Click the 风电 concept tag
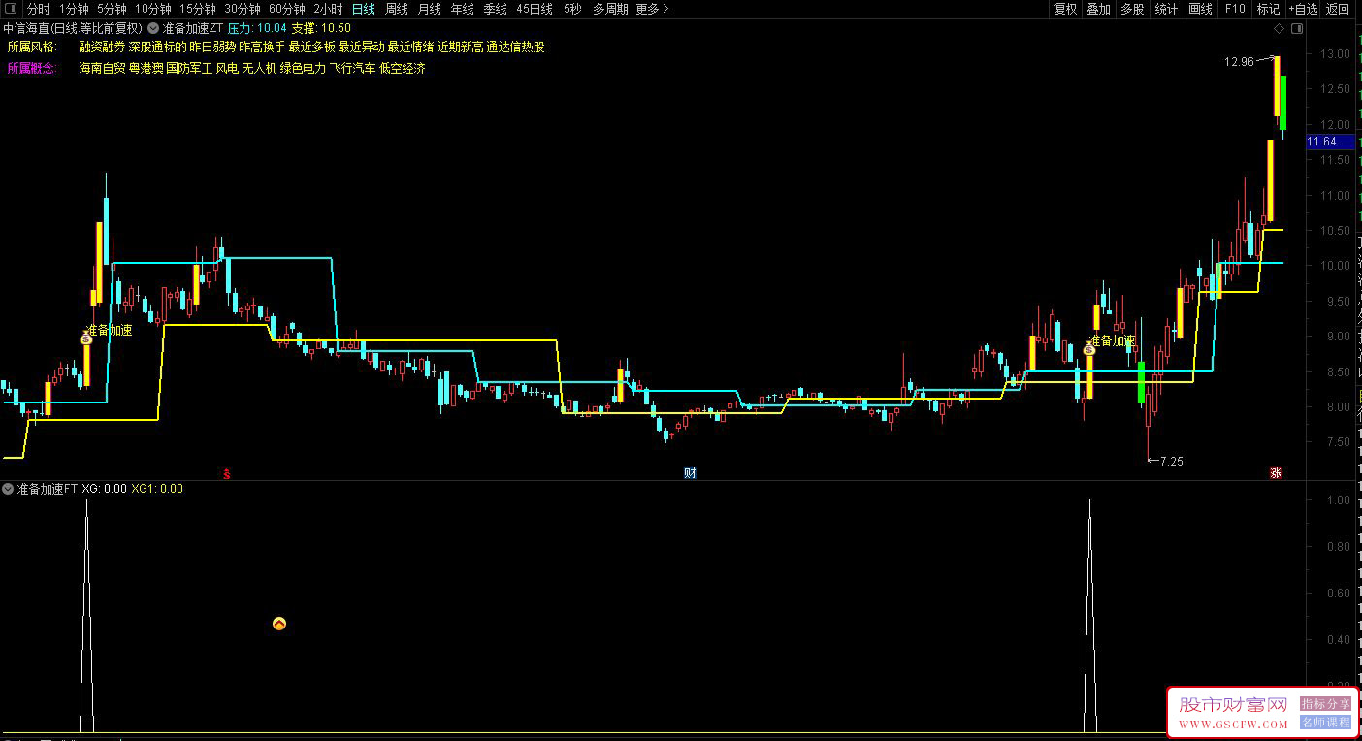 pyautogui.click(x=227, y=69)
